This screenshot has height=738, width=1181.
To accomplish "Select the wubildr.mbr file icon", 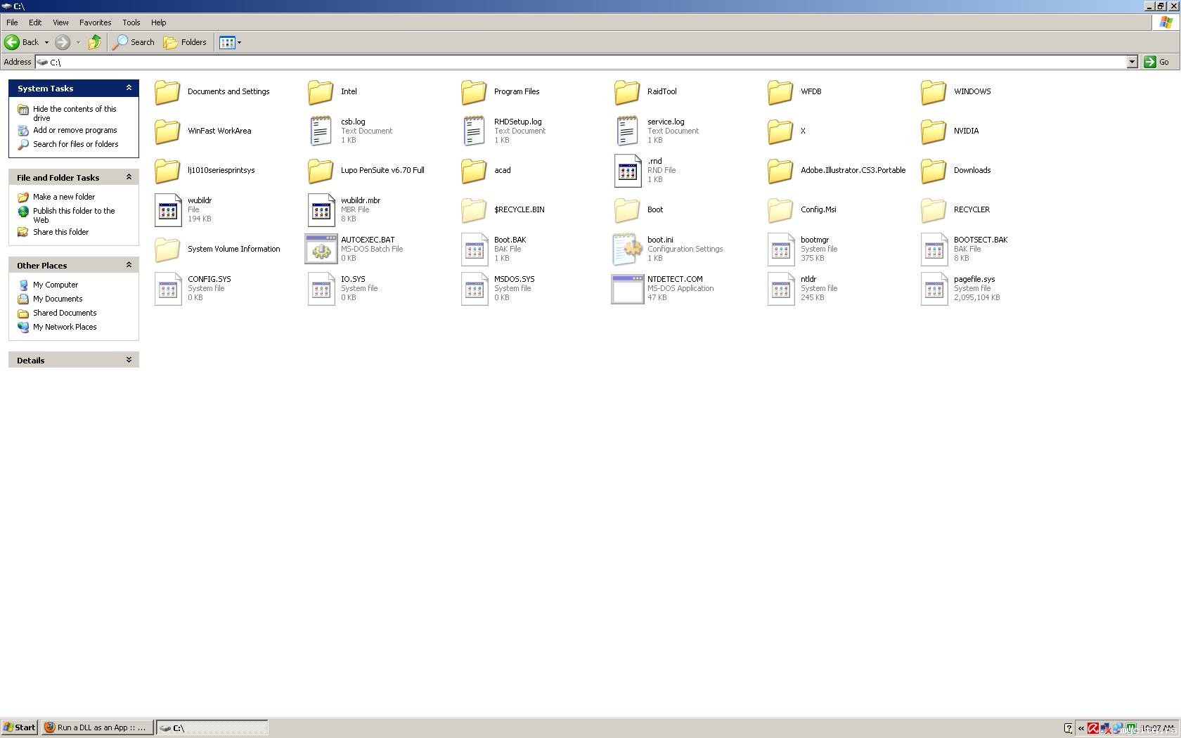I will click(321, 209).
